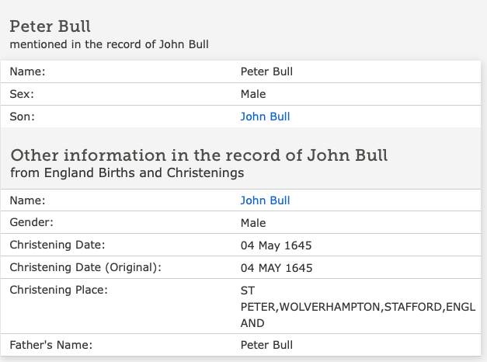Click the Christening Place: label
This screenshot has width=487, height=362.
click(x=59, y=290)
